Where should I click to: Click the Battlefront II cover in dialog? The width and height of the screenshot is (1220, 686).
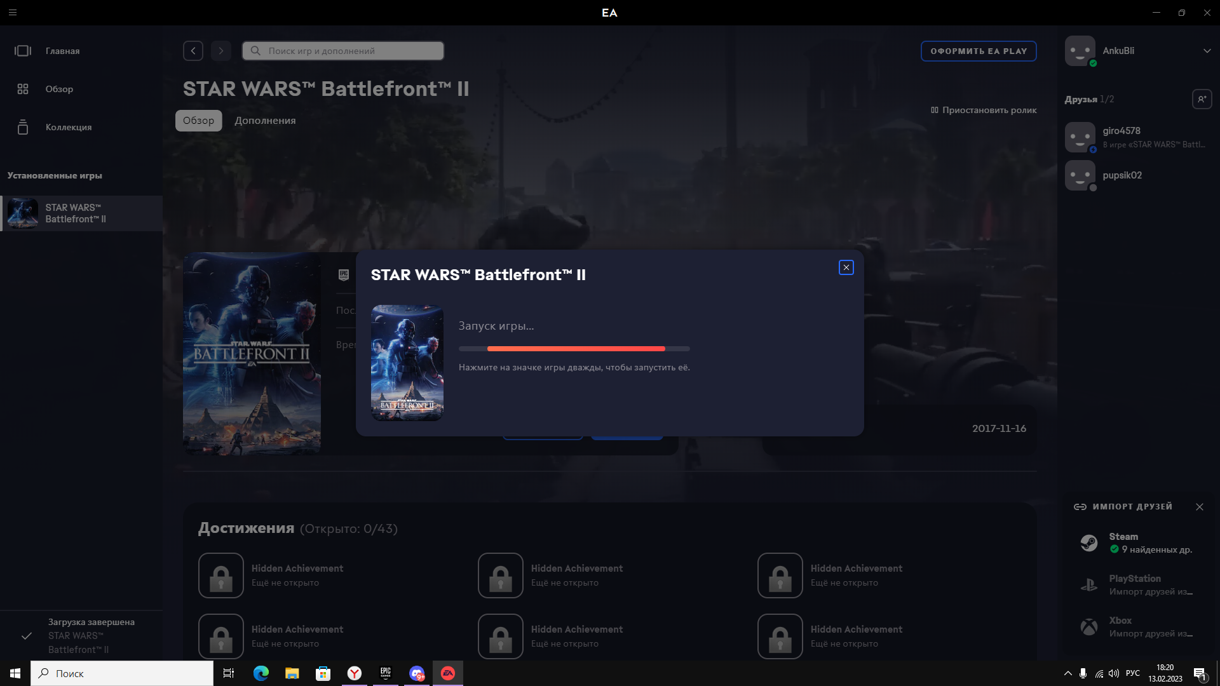pos(407,363)
